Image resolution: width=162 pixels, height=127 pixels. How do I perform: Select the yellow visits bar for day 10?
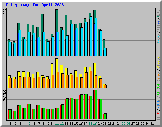[x=52, y=69]
